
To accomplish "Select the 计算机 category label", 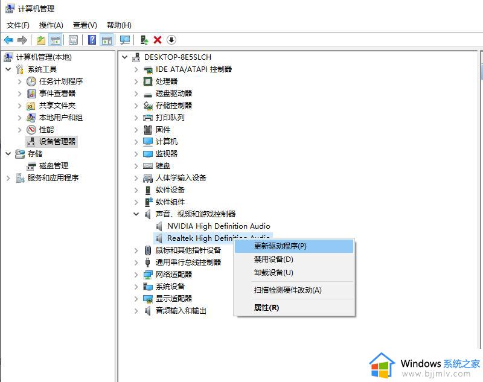I will tap(167, 142).
